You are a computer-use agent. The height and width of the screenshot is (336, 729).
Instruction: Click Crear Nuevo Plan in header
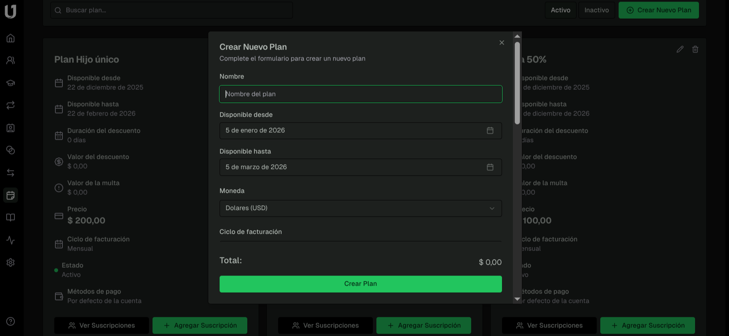[658, 10]
